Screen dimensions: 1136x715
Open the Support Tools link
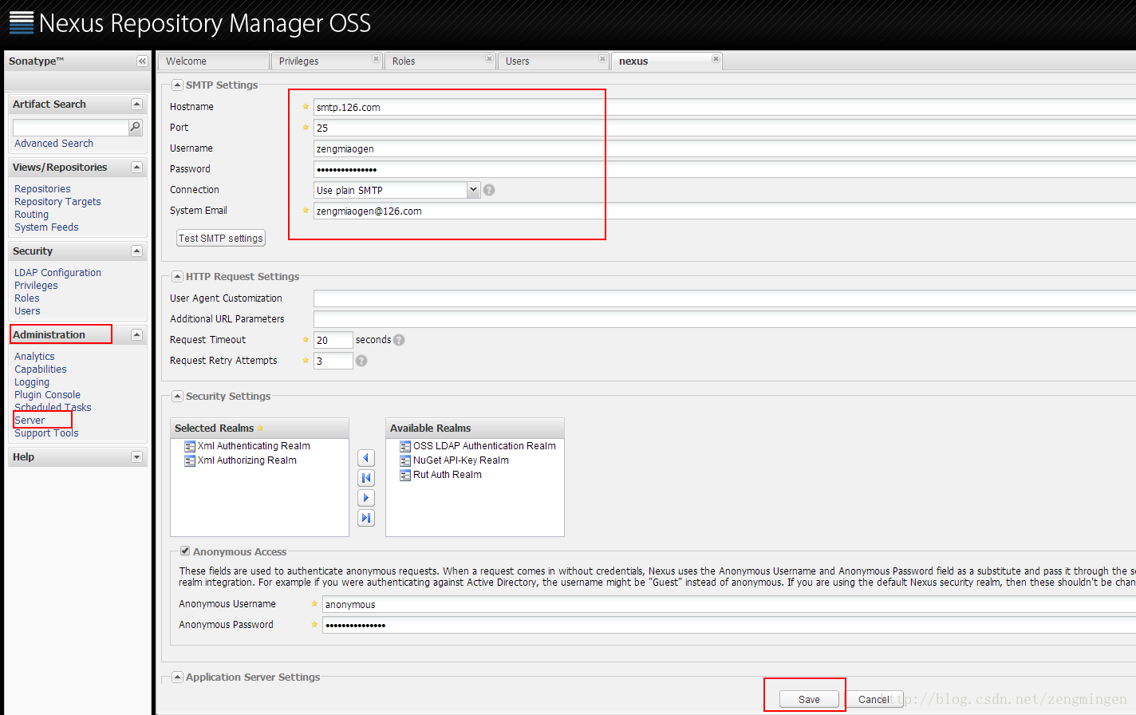coord(46,433)
